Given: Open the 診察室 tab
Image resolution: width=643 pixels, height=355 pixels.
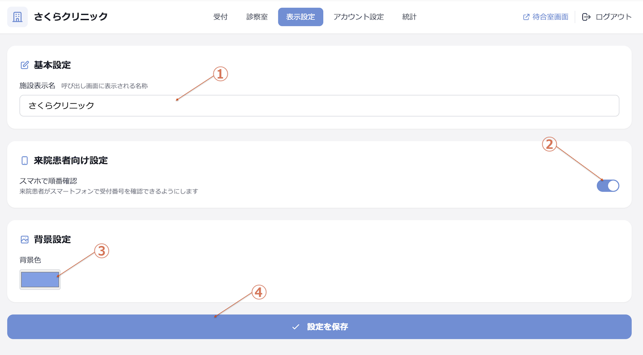Looking at the screenshot, I should (x=256, y=16).
